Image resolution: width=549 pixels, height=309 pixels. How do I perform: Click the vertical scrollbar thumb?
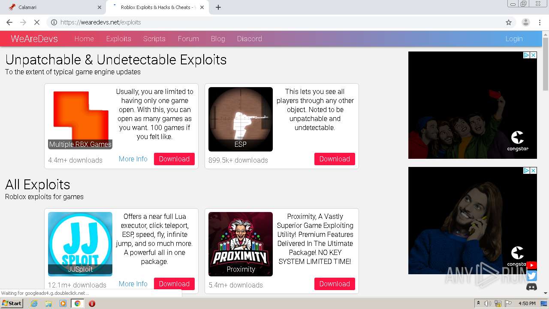[x=546, y=64]
